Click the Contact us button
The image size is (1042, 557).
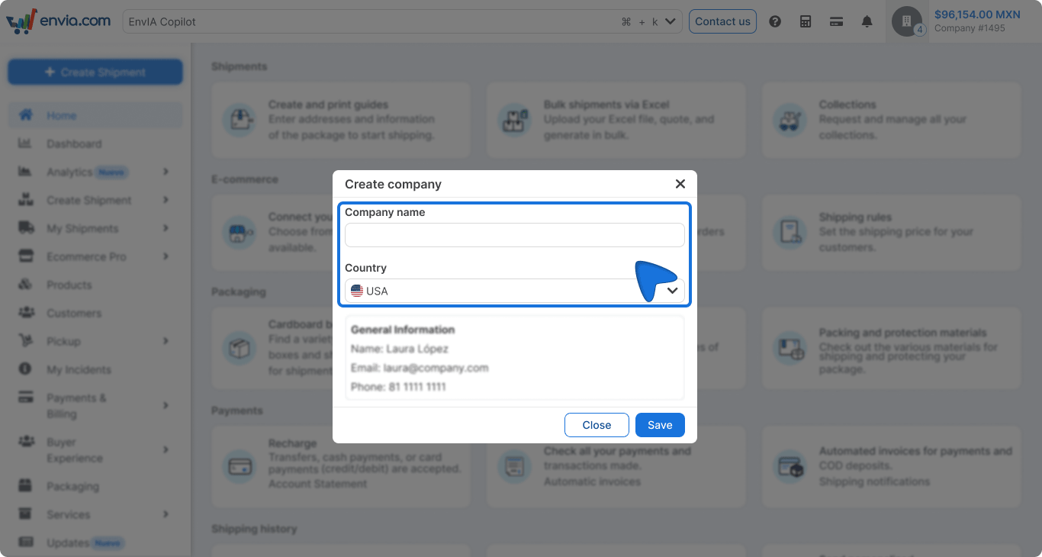722,21
